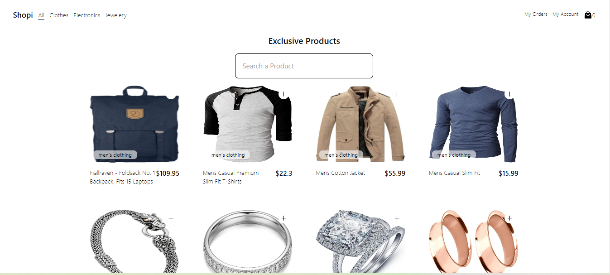The height and width of the screenshot is (275, 610).
Task: Add Mens Cotton Jacket using plus icon
Action: tap(397, 94)
